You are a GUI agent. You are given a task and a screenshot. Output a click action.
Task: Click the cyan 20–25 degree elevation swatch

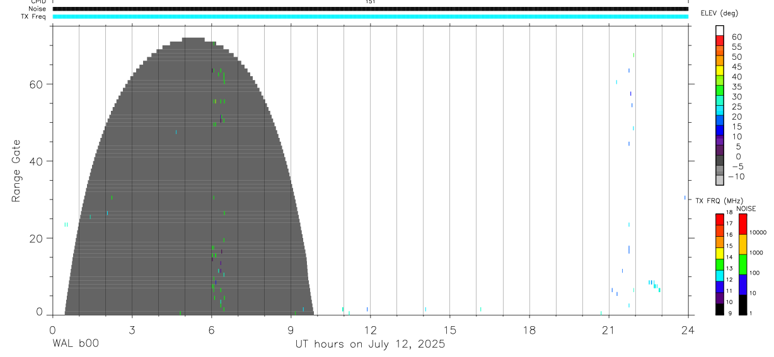720,111
